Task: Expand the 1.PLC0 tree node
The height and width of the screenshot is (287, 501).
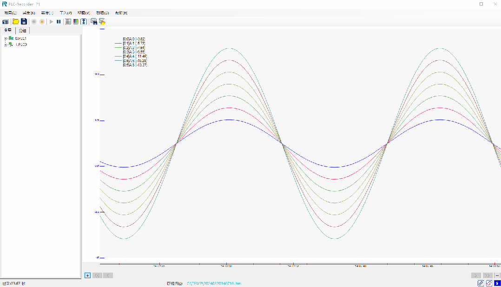Action: [6, 45]
